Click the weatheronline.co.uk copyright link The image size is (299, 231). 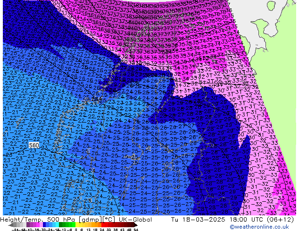point(259,227)
